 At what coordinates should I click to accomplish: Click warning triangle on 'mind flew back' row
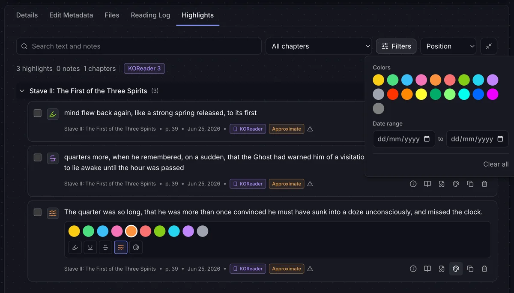310,129
